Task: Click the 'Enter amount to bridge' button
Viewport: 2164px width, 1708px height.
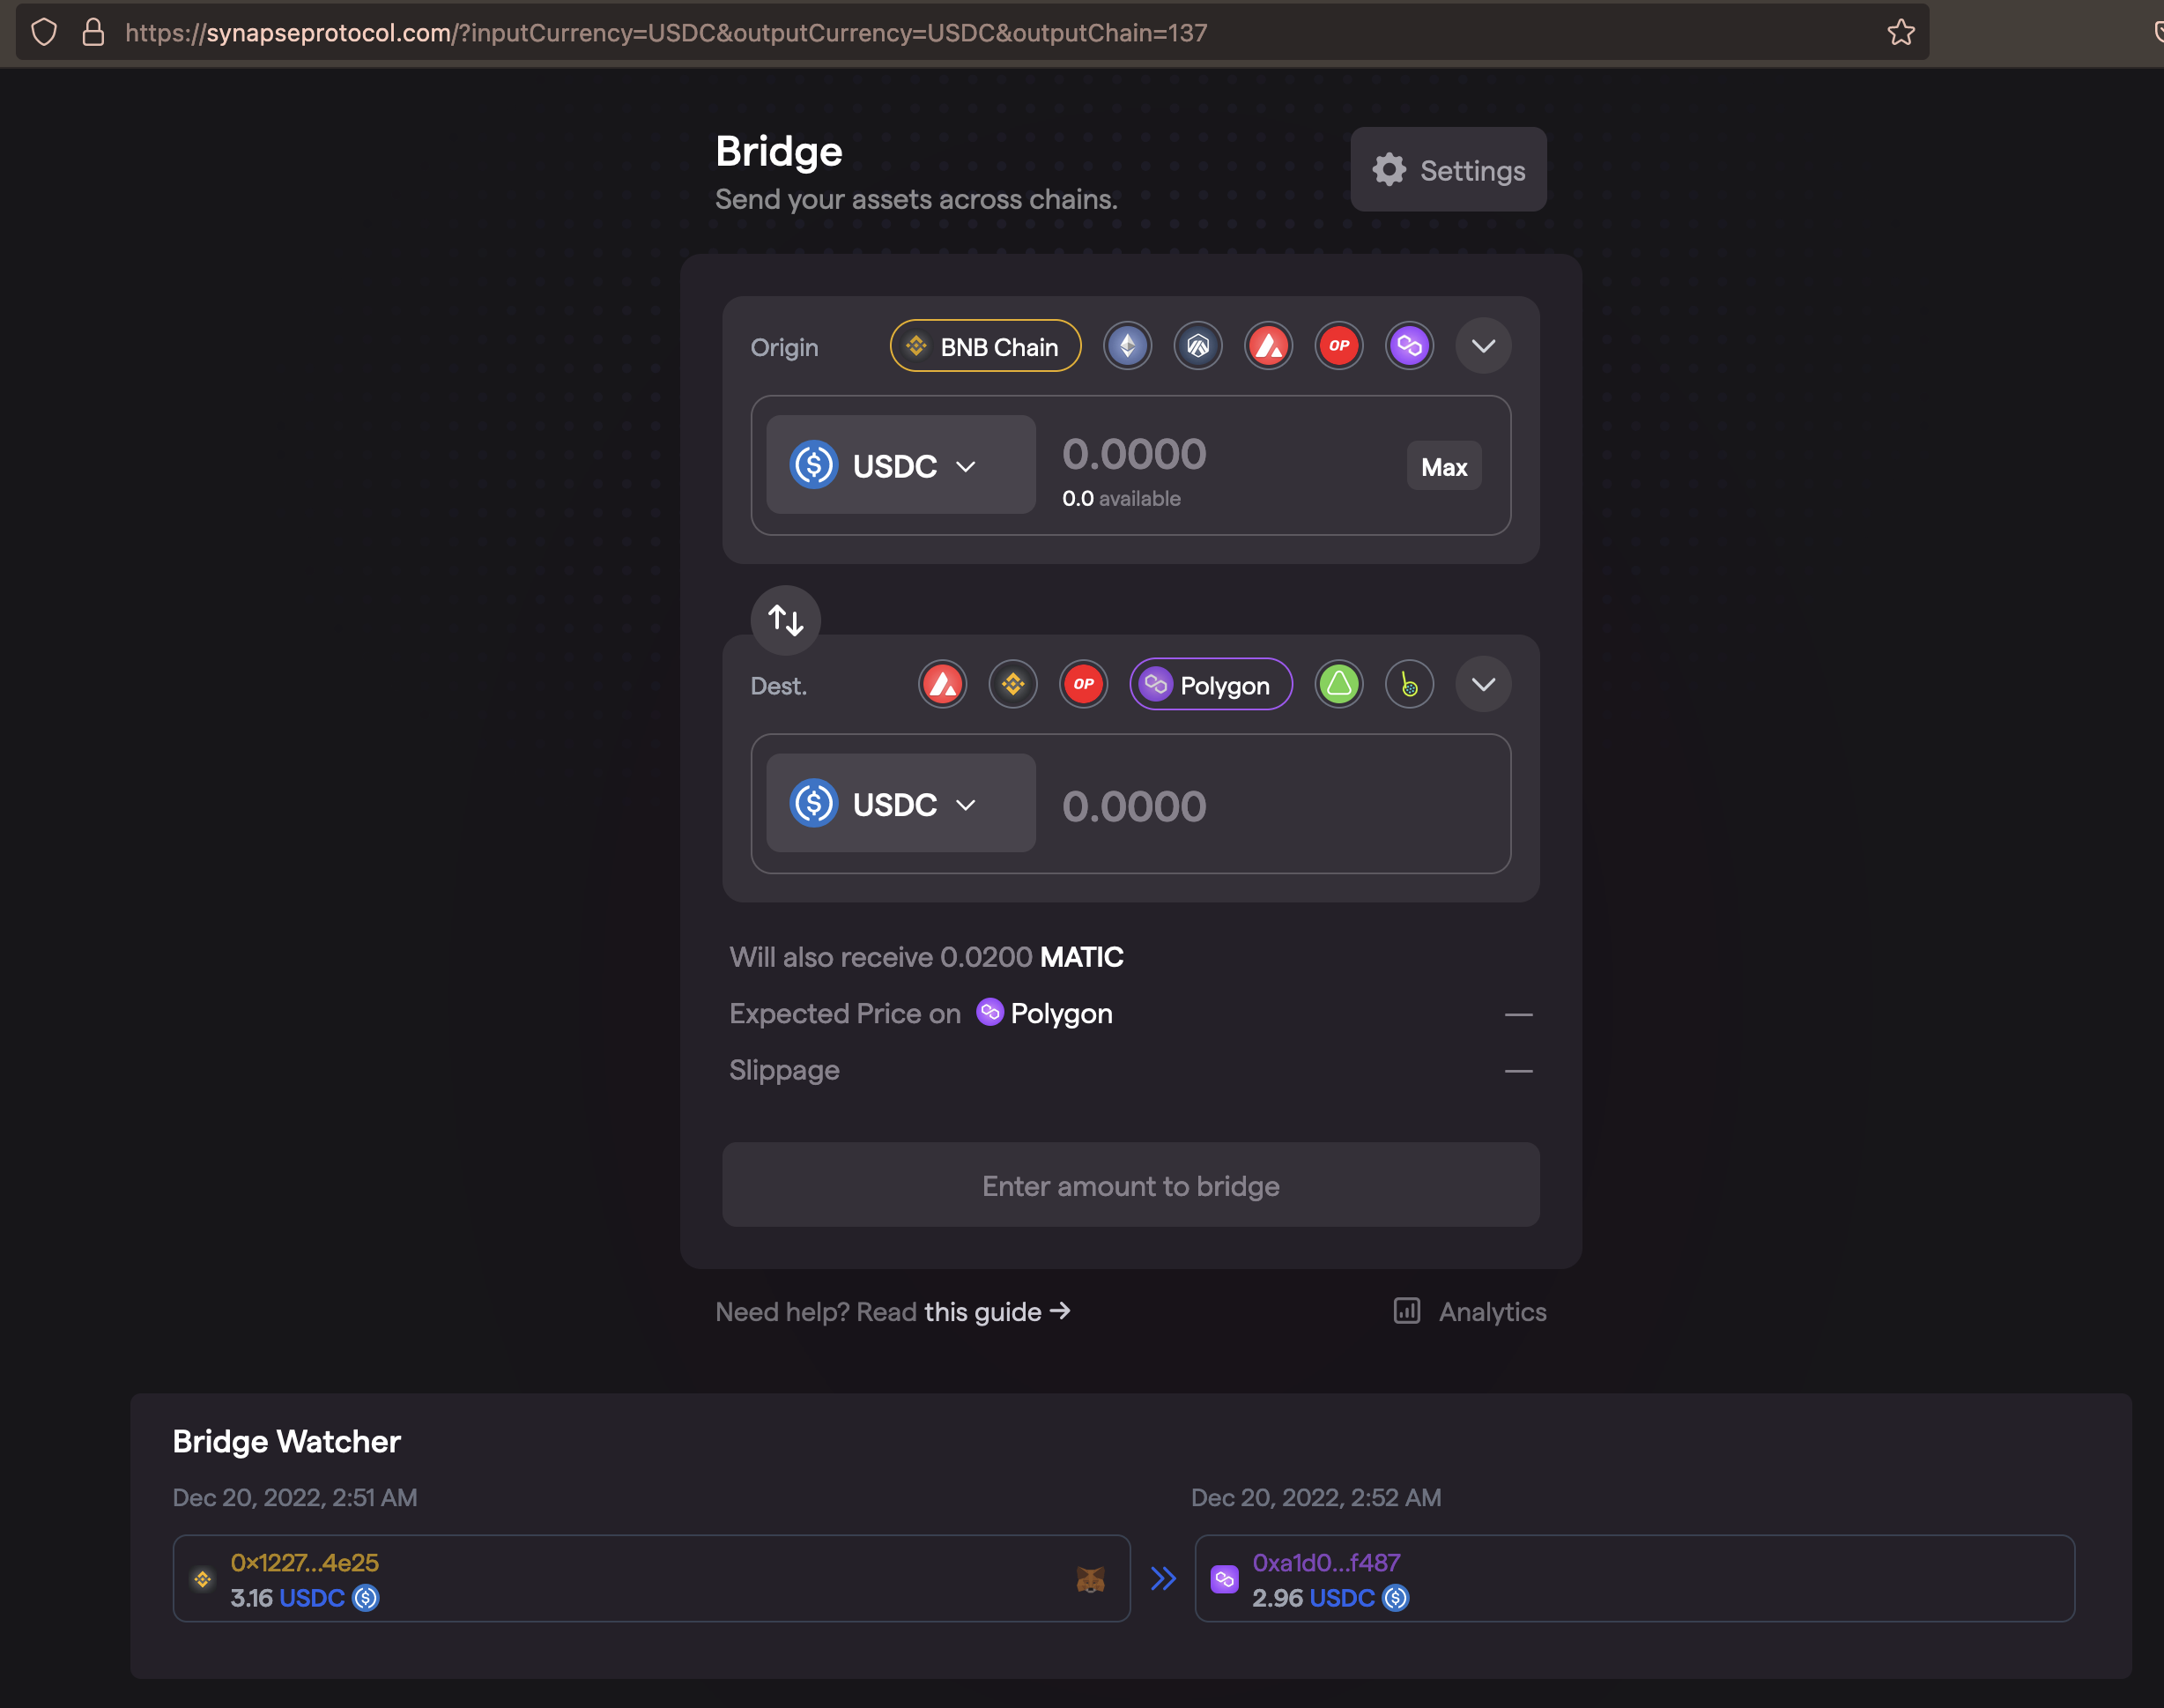Action: tap(1130, 1185)
